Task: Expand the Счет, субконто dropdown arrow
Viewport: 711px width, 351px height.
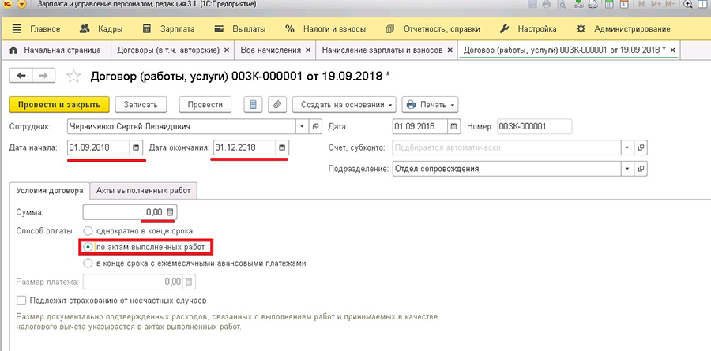Action: (628, 147)
